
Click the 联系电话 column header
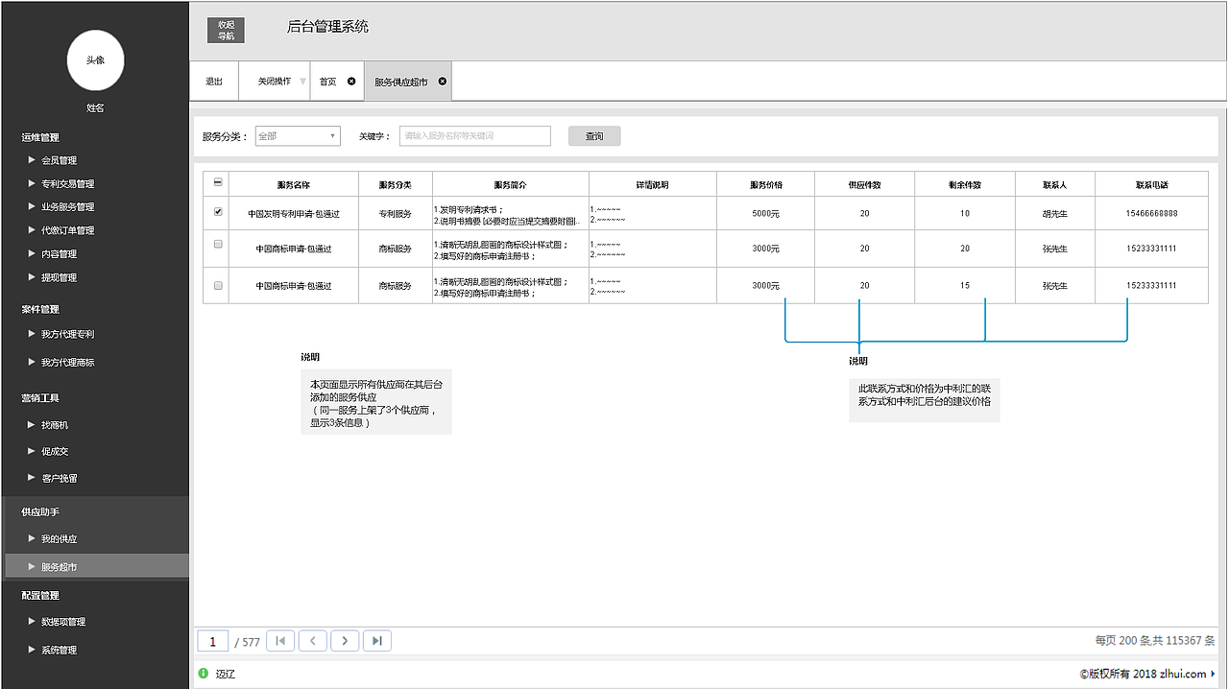[x=1152, y=184]
